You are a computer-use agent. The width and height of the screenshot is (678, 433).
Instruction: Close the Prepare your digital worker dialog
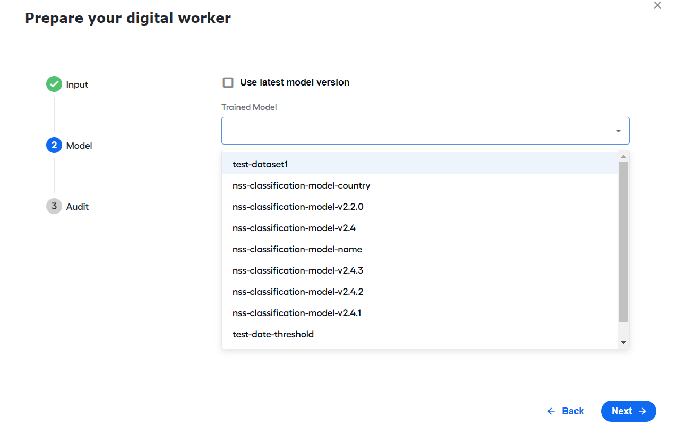tap(657, 5)
